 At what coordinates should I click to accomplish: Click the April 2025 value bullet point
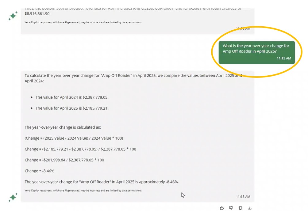click(72, 108)
